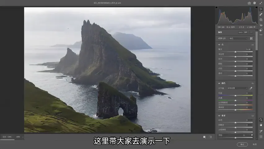264x149 pixels.
Task: Click the save image icon in the top bar
Action: [x=249, y=3]
